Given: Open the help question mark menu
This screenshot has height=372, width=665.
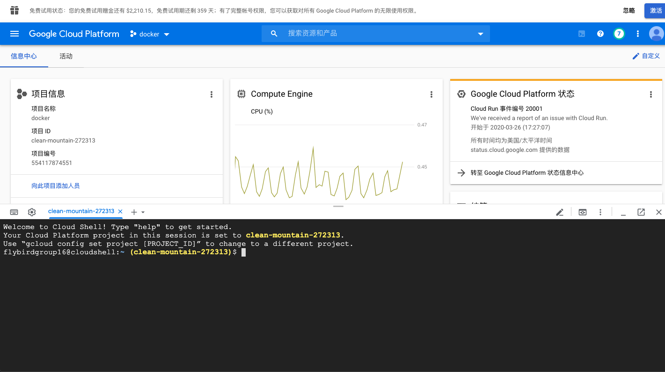Looking at the screenshot, I should click(x=600, y=34).
